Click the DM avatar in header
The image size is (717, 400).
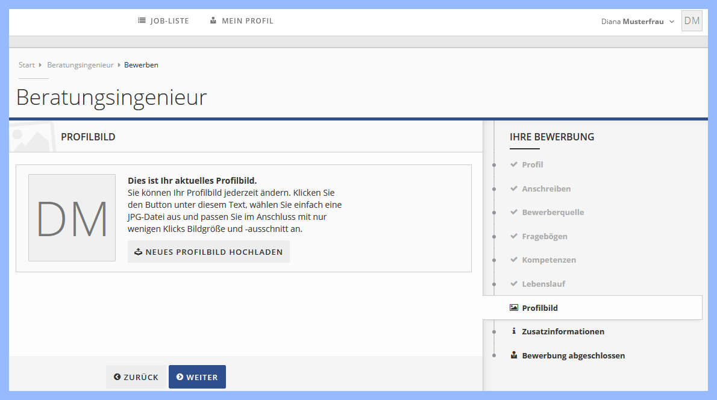click(692, 21)
